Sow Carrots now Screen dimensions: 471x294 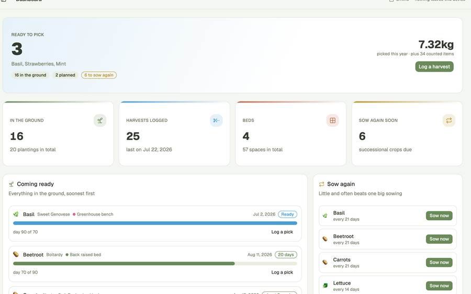pyautogui.click(x=439, y=263)
